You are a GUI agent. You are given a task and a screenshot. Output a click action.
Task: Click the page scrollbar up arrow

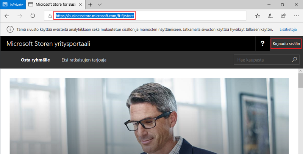(300, 71)
